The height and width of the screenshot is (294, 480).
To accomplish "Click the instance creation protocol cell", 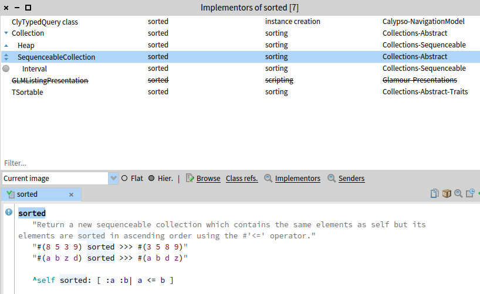I will (292, 22).
